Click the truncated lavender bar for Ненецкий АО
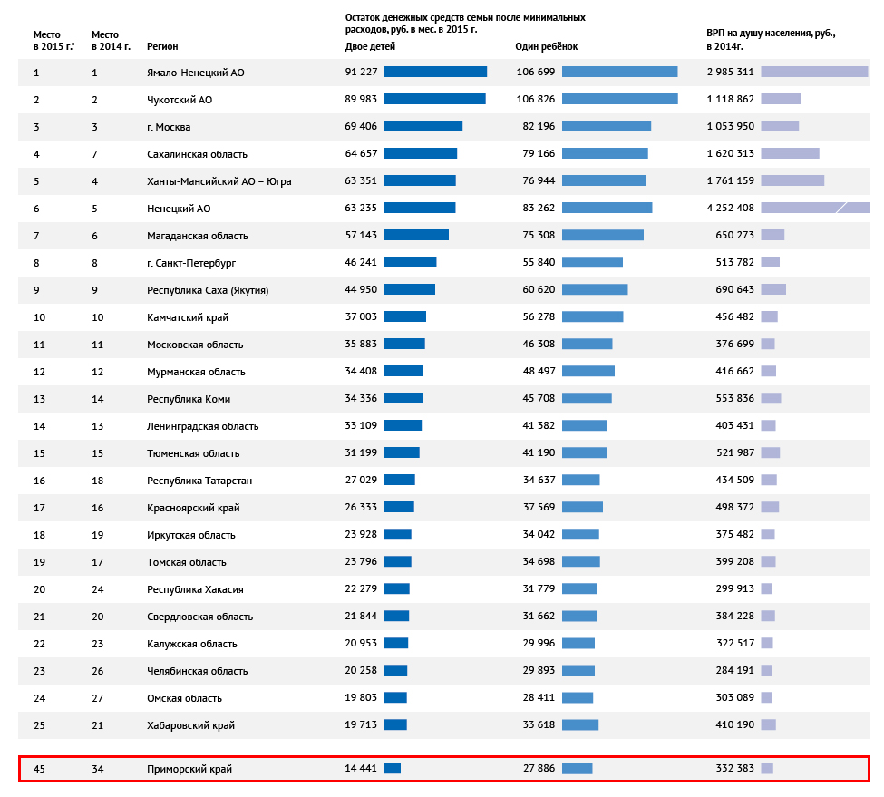This screenshot has height=797, width=884. coord(814,208)
